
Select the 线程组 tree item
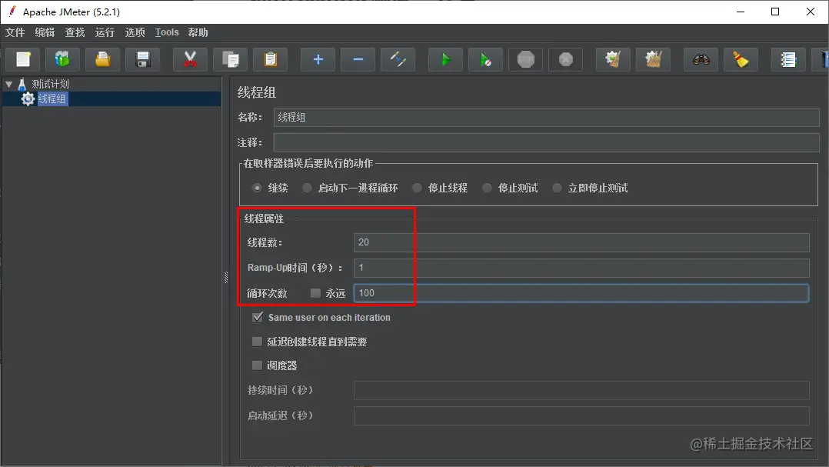click(52, 99)
